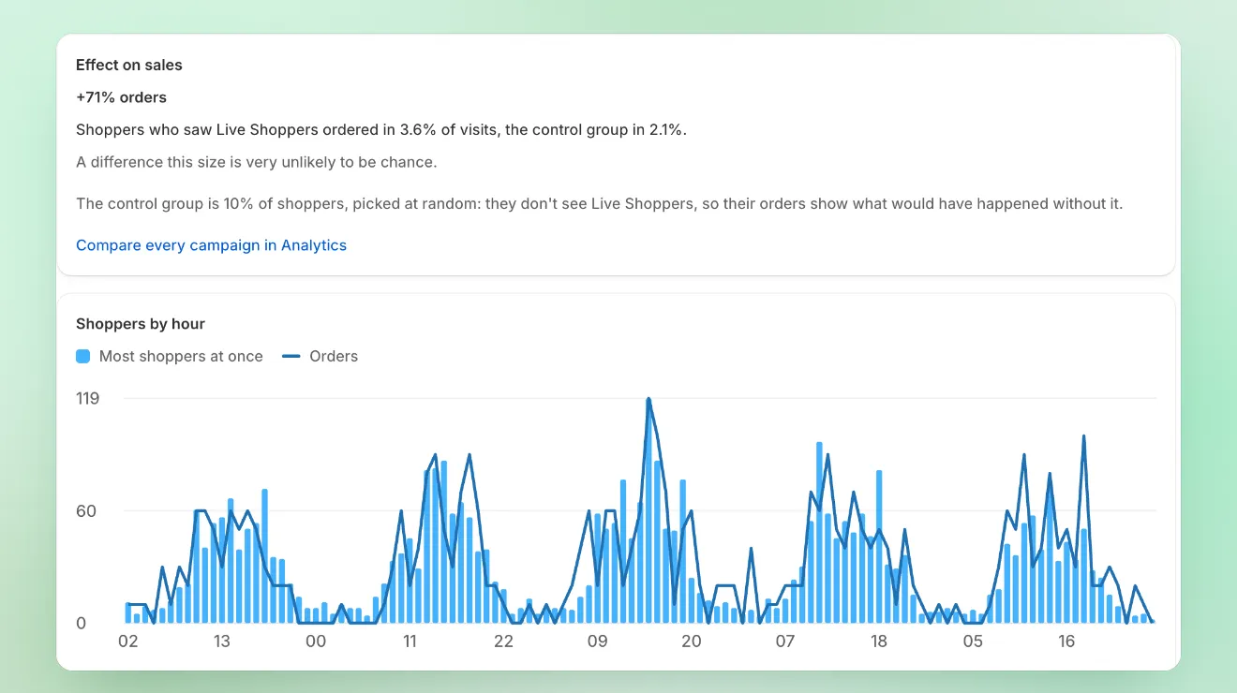
Task: Click the tallest orders peak reaching 119
Action: tap(648, 399)
